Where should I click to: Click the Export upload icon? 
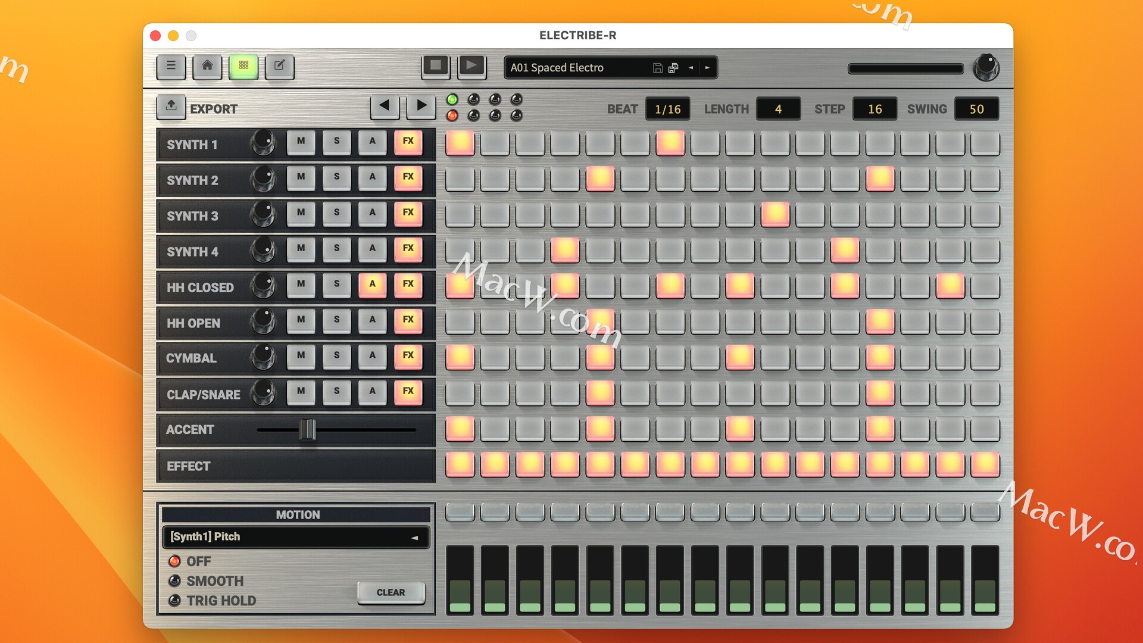coord(171,107)
